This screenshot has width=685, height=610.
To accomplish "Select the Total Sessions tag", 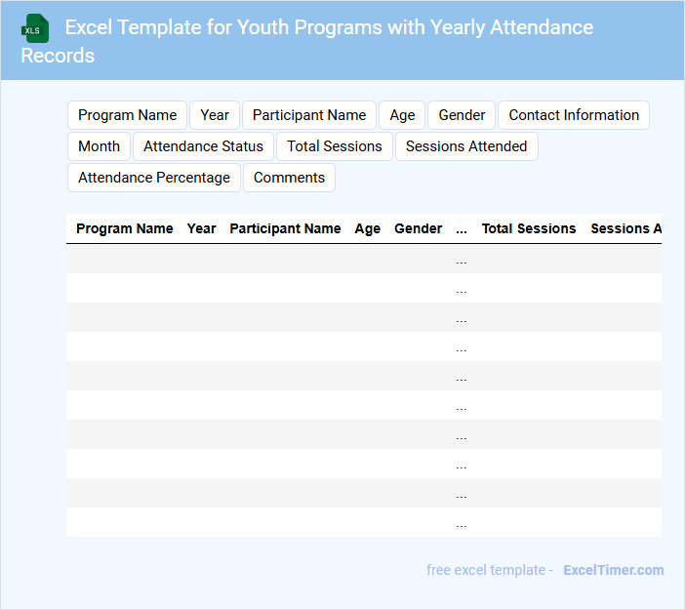I will pyautogui.click(x=335, y=146).
